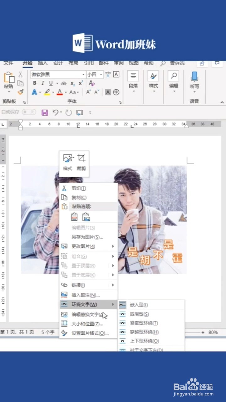This screenshot has height=402, width=226.
Task: Click the Save floppy disk icon
Action: (x=45, y=112)
